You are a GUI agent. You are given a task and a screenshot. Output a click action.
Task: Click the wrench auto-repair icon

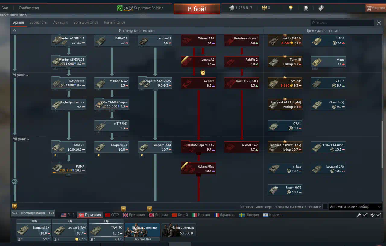(x=359, y=215)
